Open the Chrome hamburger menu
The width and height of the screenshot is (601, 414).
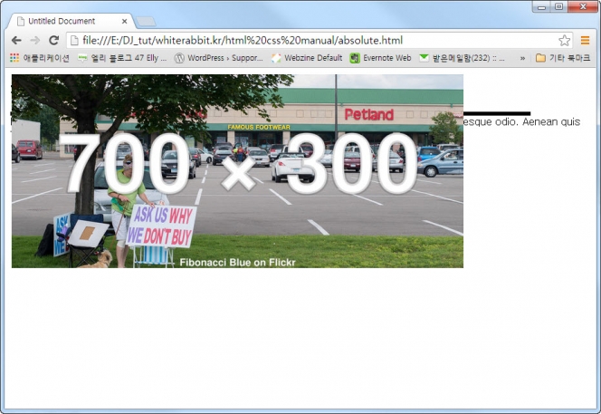coord(586,41)
